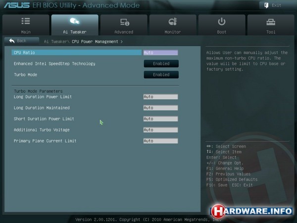
Task: Select the CPU Ratio Auto field
Action: (160, 53)
